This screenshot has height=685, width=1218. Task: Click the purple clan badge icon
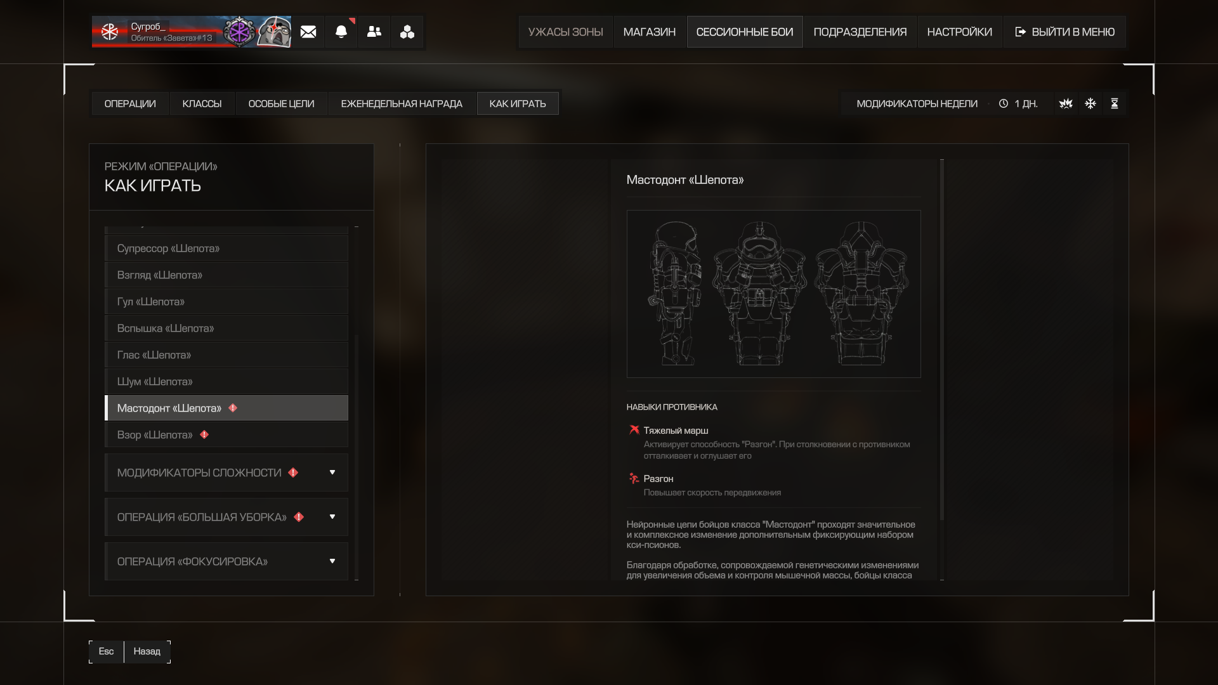240,32
